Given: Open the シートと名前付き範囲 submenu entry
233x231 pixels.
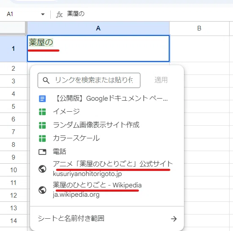Looking at the screenshot, I should point(107,219).
